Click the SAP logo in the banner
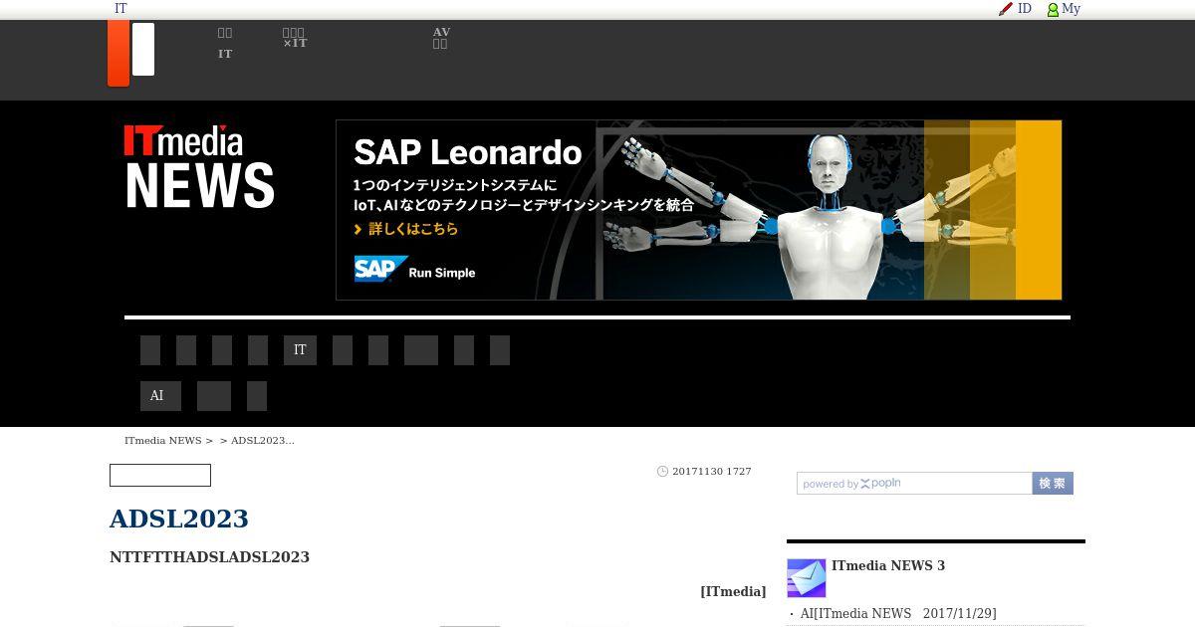Screen dimensions: 1195x627 [x=381, y=270]
